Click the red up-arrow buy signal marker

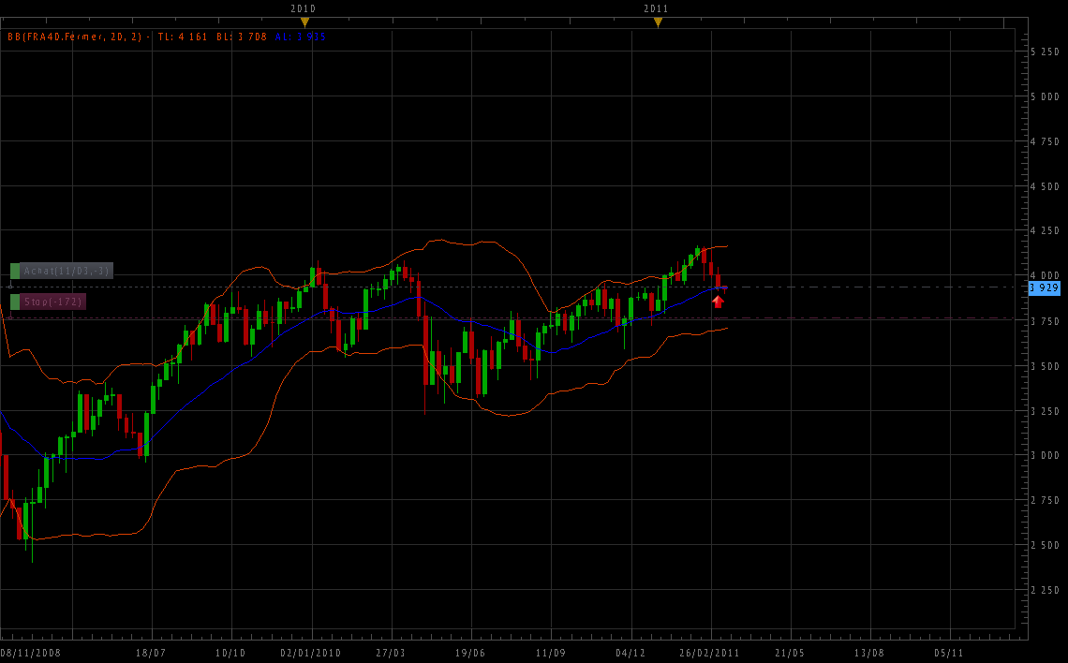click(718, 301)
